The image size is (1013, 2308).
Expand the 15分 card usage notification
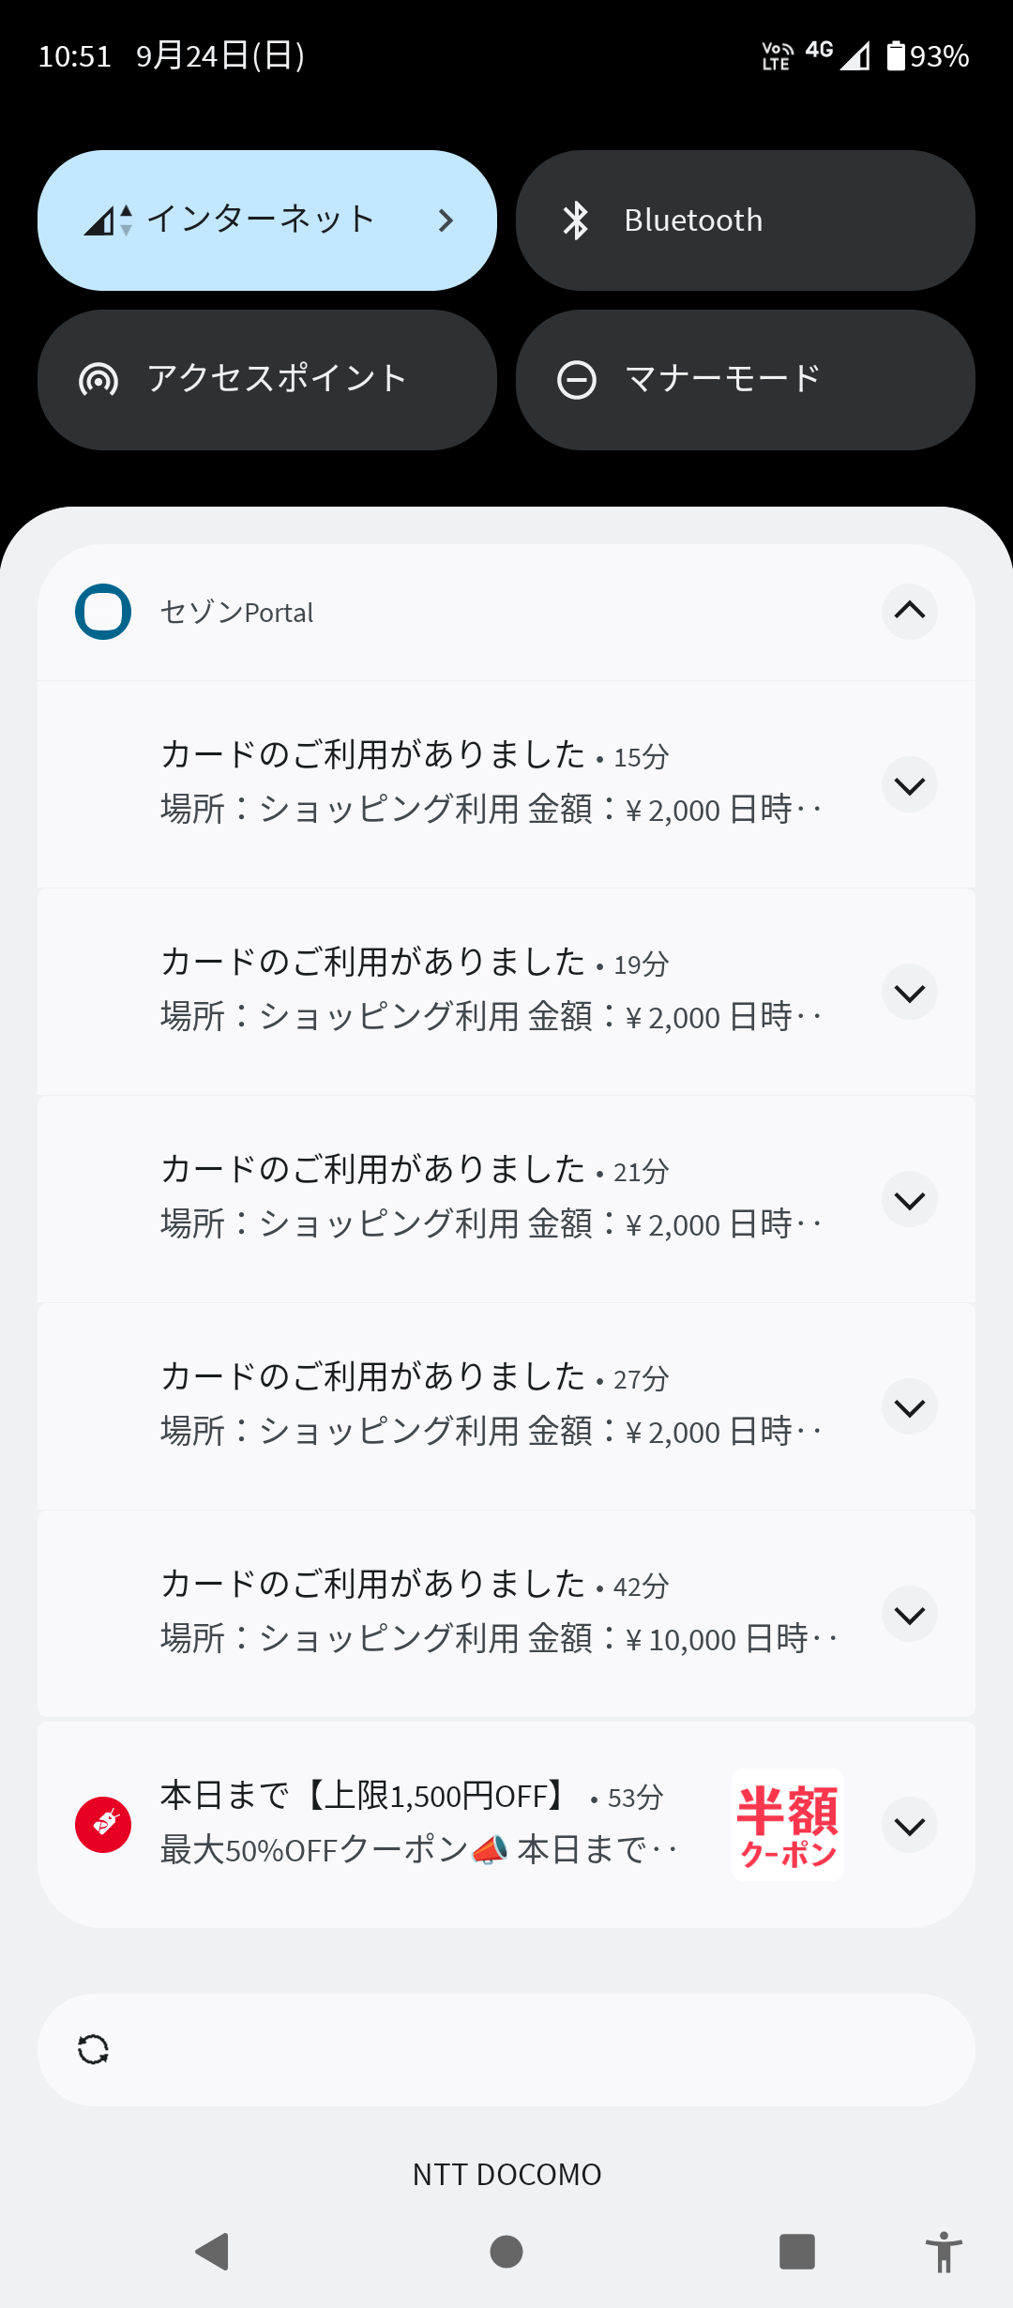[x=909, y=785]
